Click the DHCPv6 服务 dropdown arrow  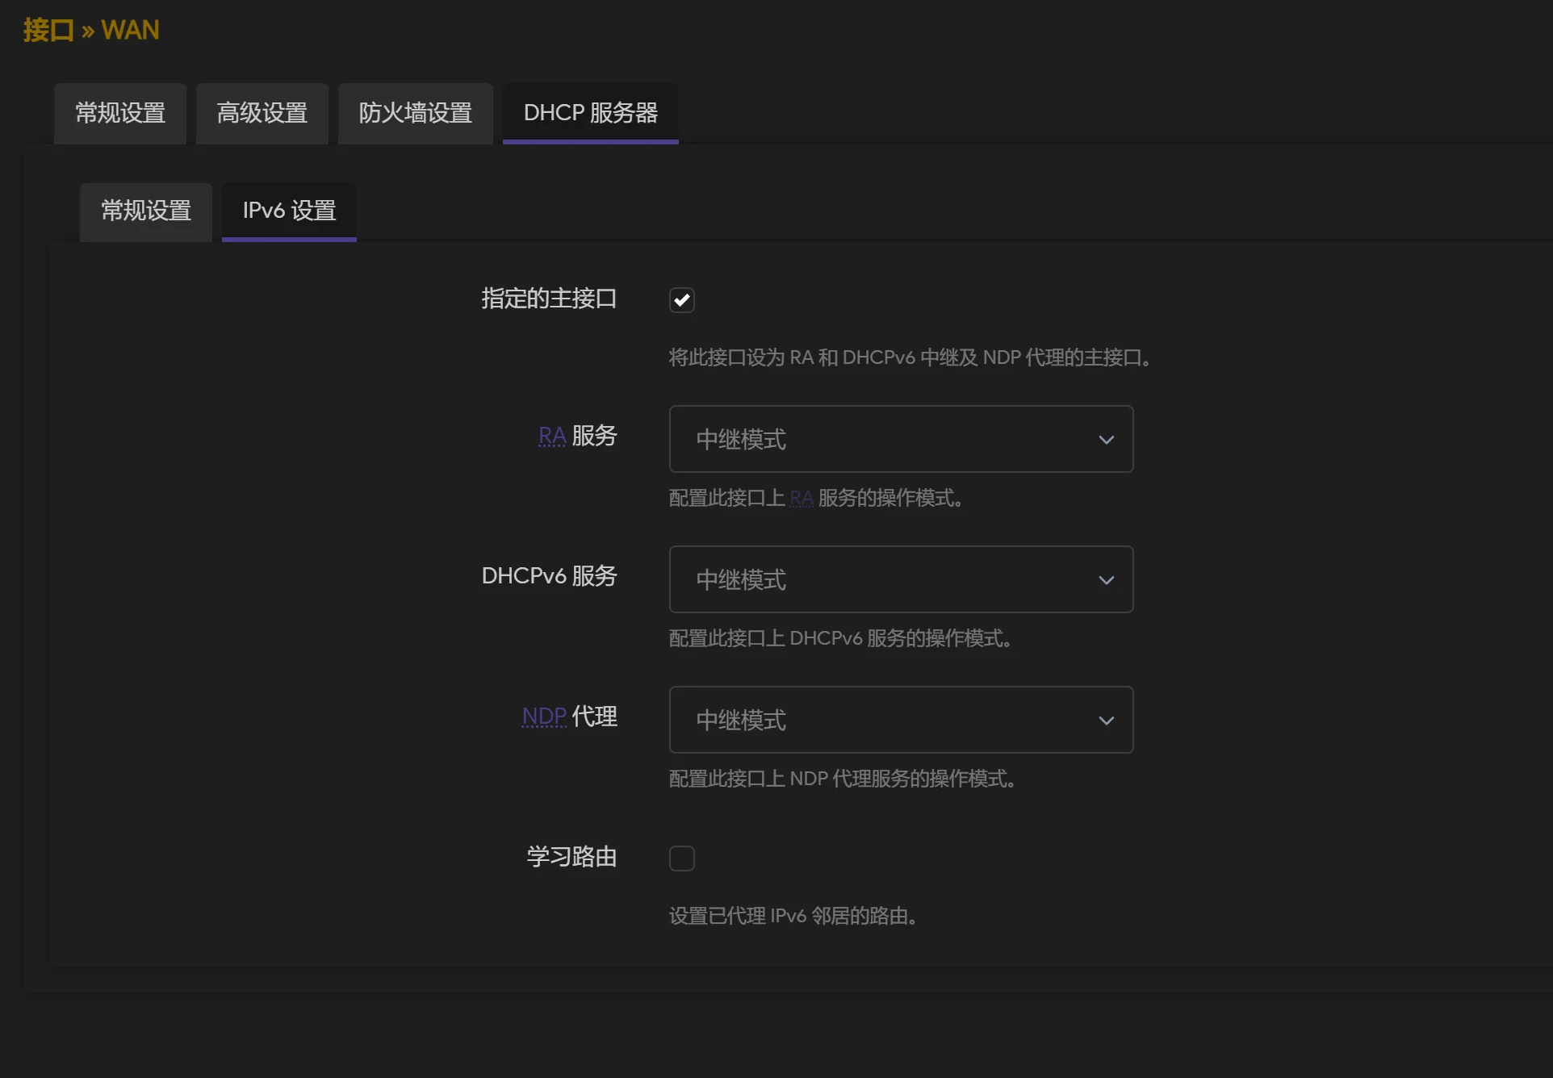click(1107, 579)
